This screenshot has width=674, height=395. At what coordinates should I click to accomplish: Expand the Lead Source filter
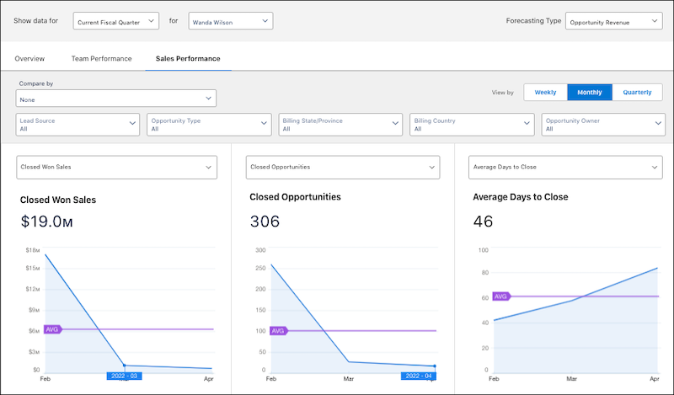78,125
